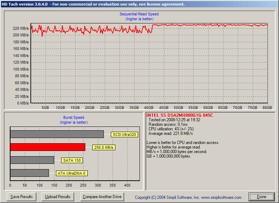Click the SCSI Ultra320 yellow label

[x=124, y=135]
